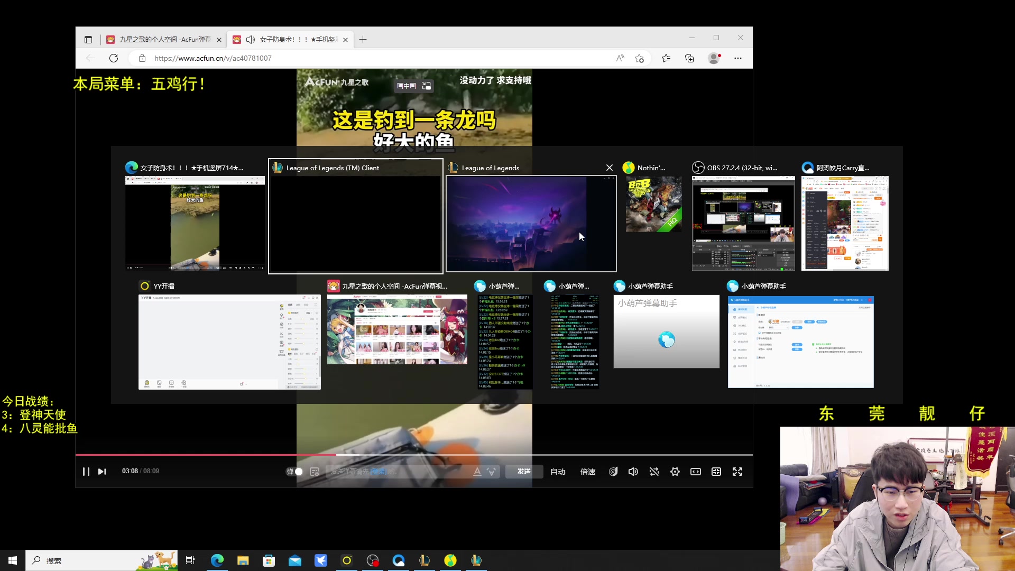Switch to 小葫芦弹幕助手 blue settings window

pos(801,342)
